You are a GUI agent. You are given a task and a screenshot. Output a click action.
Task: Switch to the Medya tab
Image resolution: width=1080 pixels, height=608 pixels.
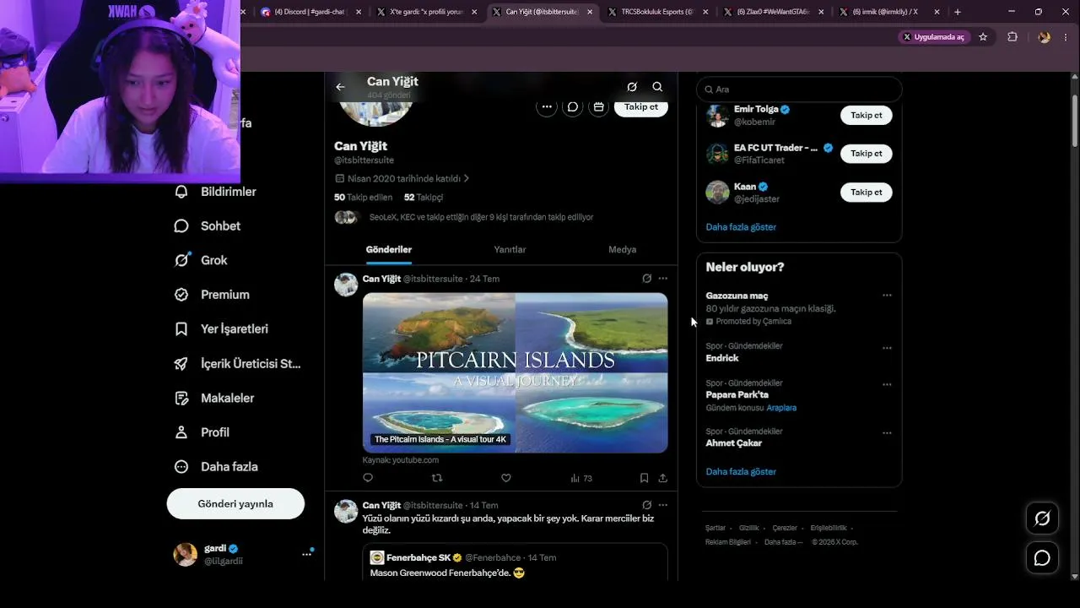click(623, 250)
